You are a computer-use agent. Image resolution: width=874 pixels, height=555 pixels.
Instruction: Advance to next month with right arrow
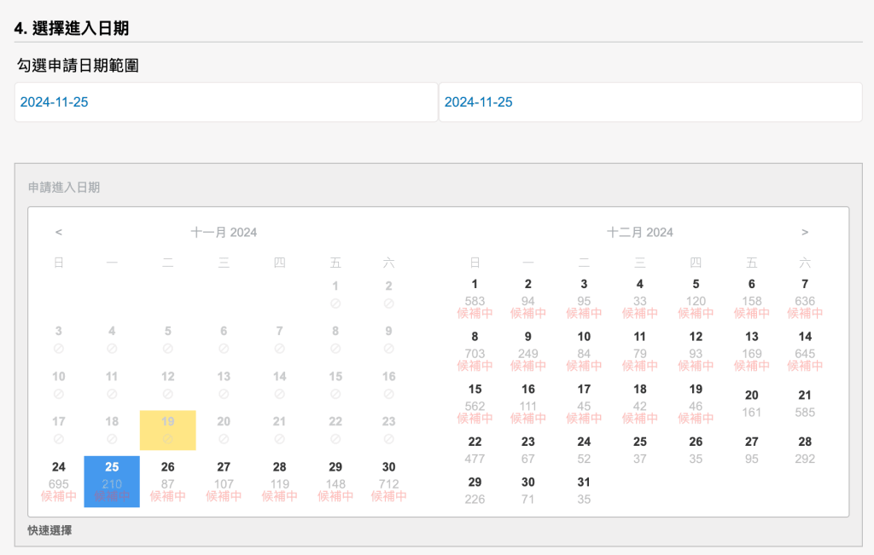coord(805,232)
